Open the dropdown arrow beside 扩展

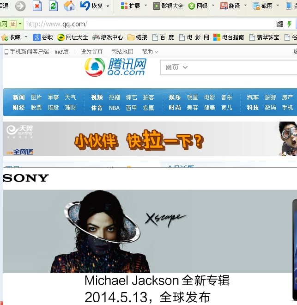tap(145, 6)
